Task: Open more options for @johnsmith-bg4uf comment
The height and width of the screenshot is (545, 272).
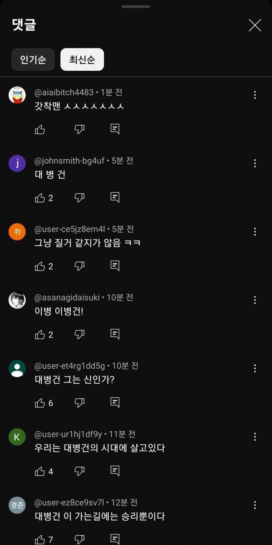Action: tap(255, 163)
